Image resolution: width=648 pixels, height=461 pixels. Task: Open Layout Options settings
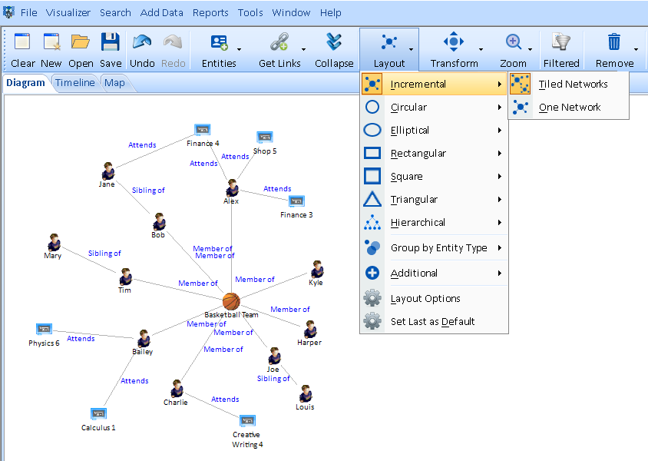(x=425, y=299)
